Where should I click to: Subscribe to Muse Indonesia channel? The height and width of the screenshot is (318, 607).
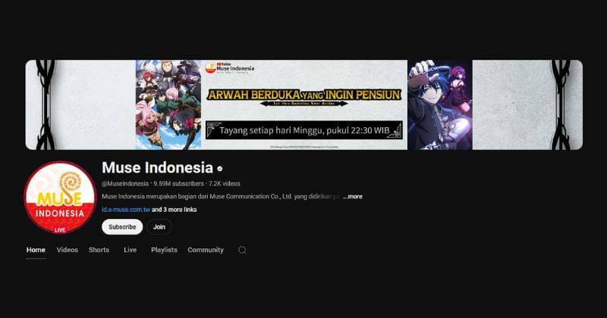[x=122, y=227]
